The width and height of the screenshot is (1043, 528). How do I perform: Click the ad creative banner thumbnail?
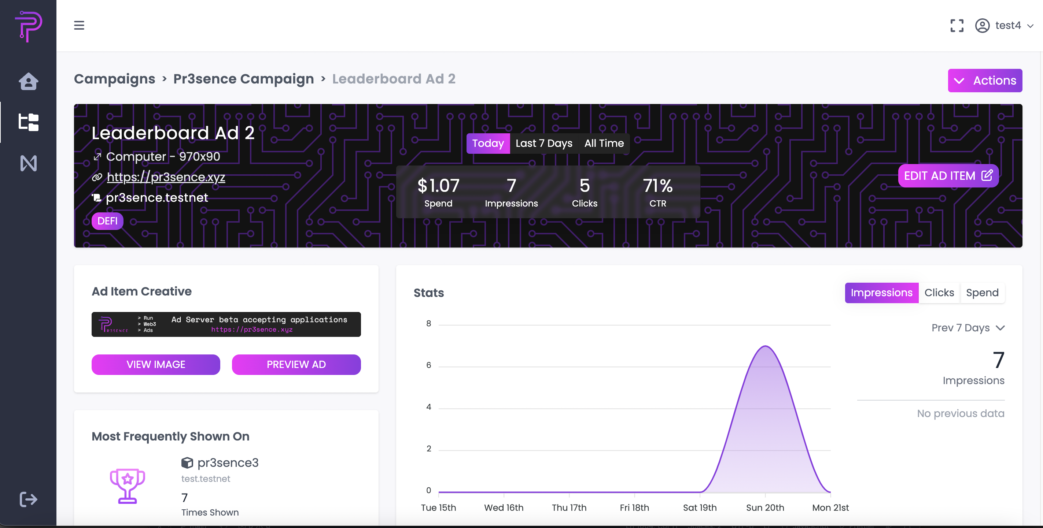tap(226, 324)
